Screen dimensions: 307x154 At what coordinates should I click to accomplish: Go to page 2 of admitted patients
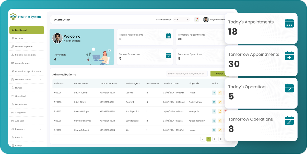(215, 139)
